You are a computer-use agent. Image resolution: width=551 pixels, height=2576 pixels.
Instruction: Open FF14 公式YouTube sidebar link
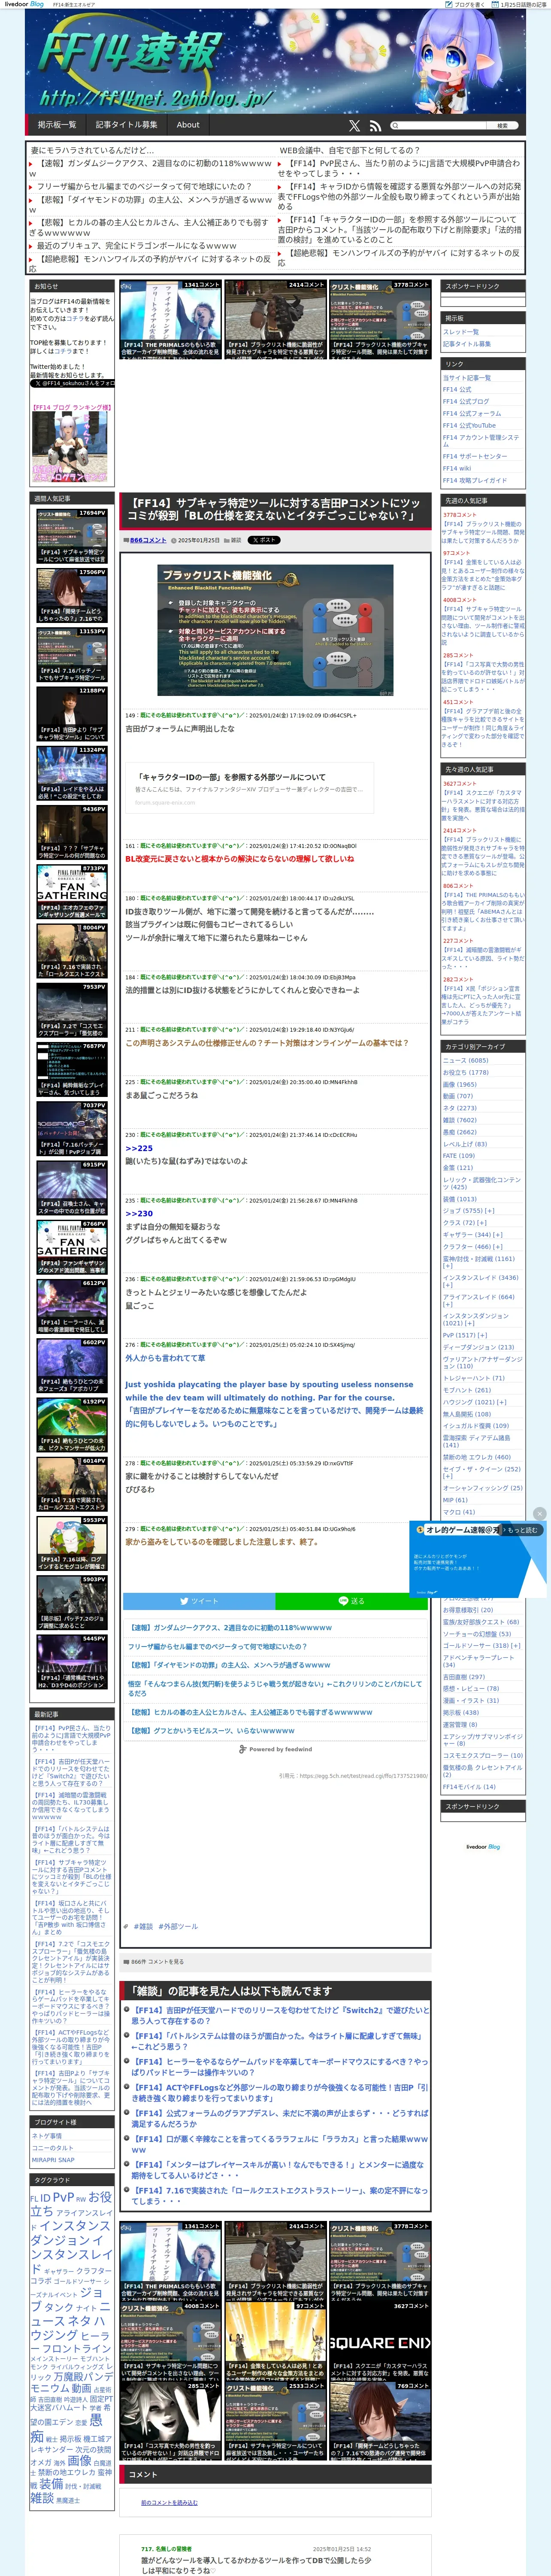tap(469, 425)
